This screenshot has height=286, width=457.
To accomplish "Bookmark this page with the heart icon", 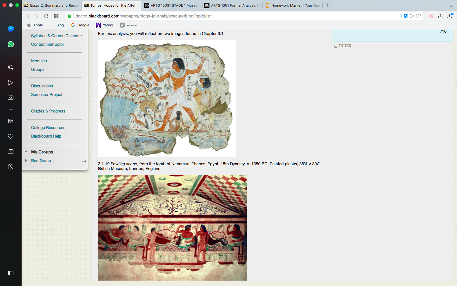I will (x=419, y=16).
